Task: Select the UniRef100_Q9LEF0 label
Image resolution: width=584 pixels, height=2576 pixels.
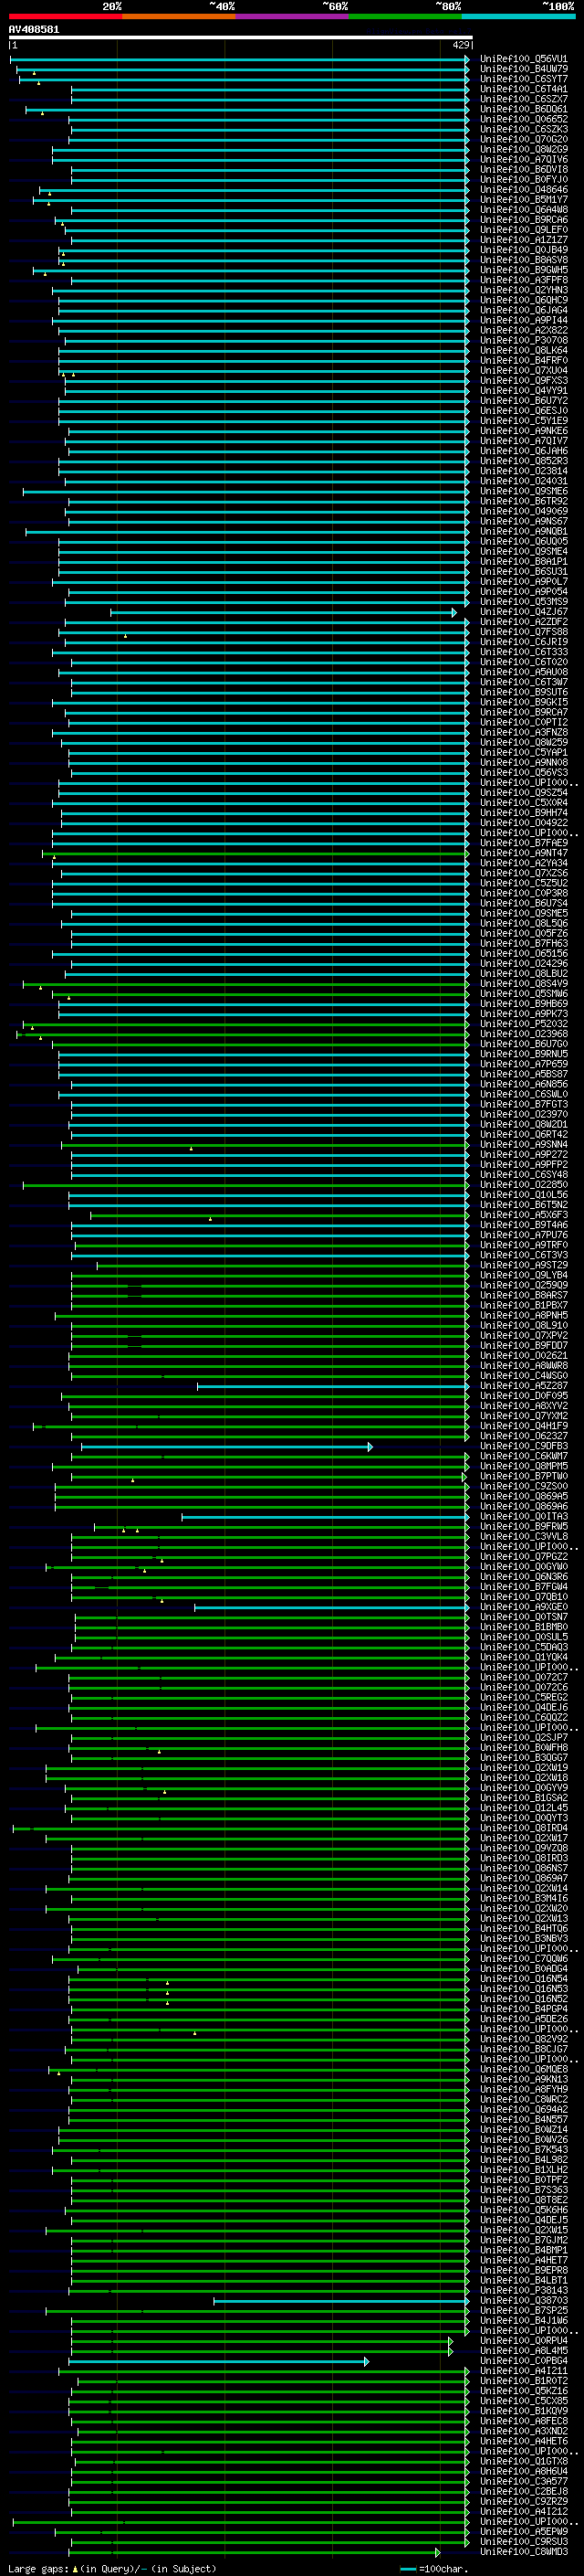Action: 524,230
